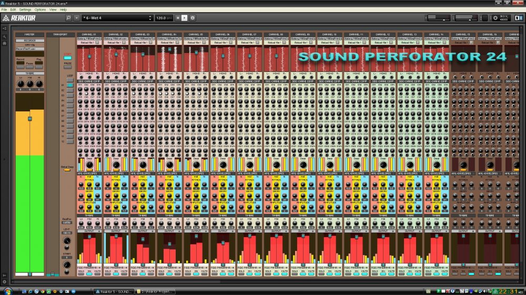Viewport: 526px width, 295px height.
Task: Check the Reload file box on Channel 08
Action: [x=284, y=43]
